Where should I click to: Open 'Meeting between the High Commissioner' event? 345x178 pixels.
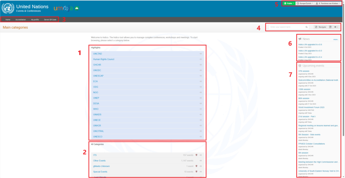coord(319,162)
